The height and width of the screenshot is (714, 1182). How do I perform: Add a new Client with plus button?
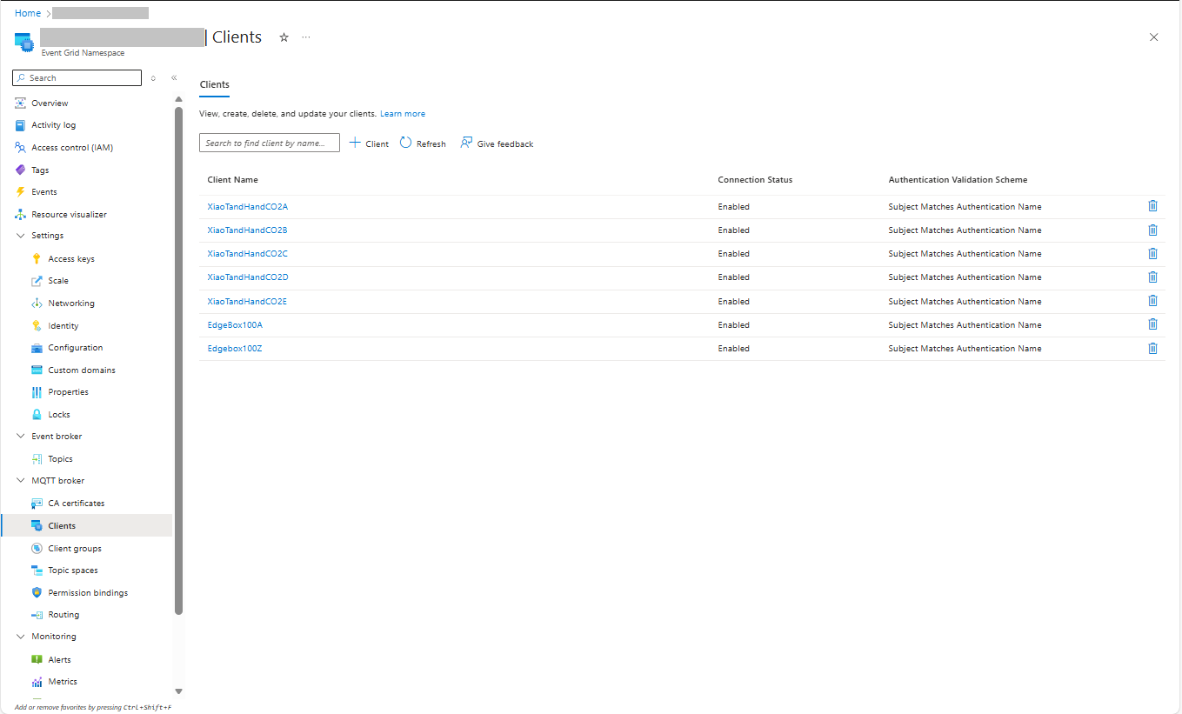pyautogui.click(x=369, y=143)
